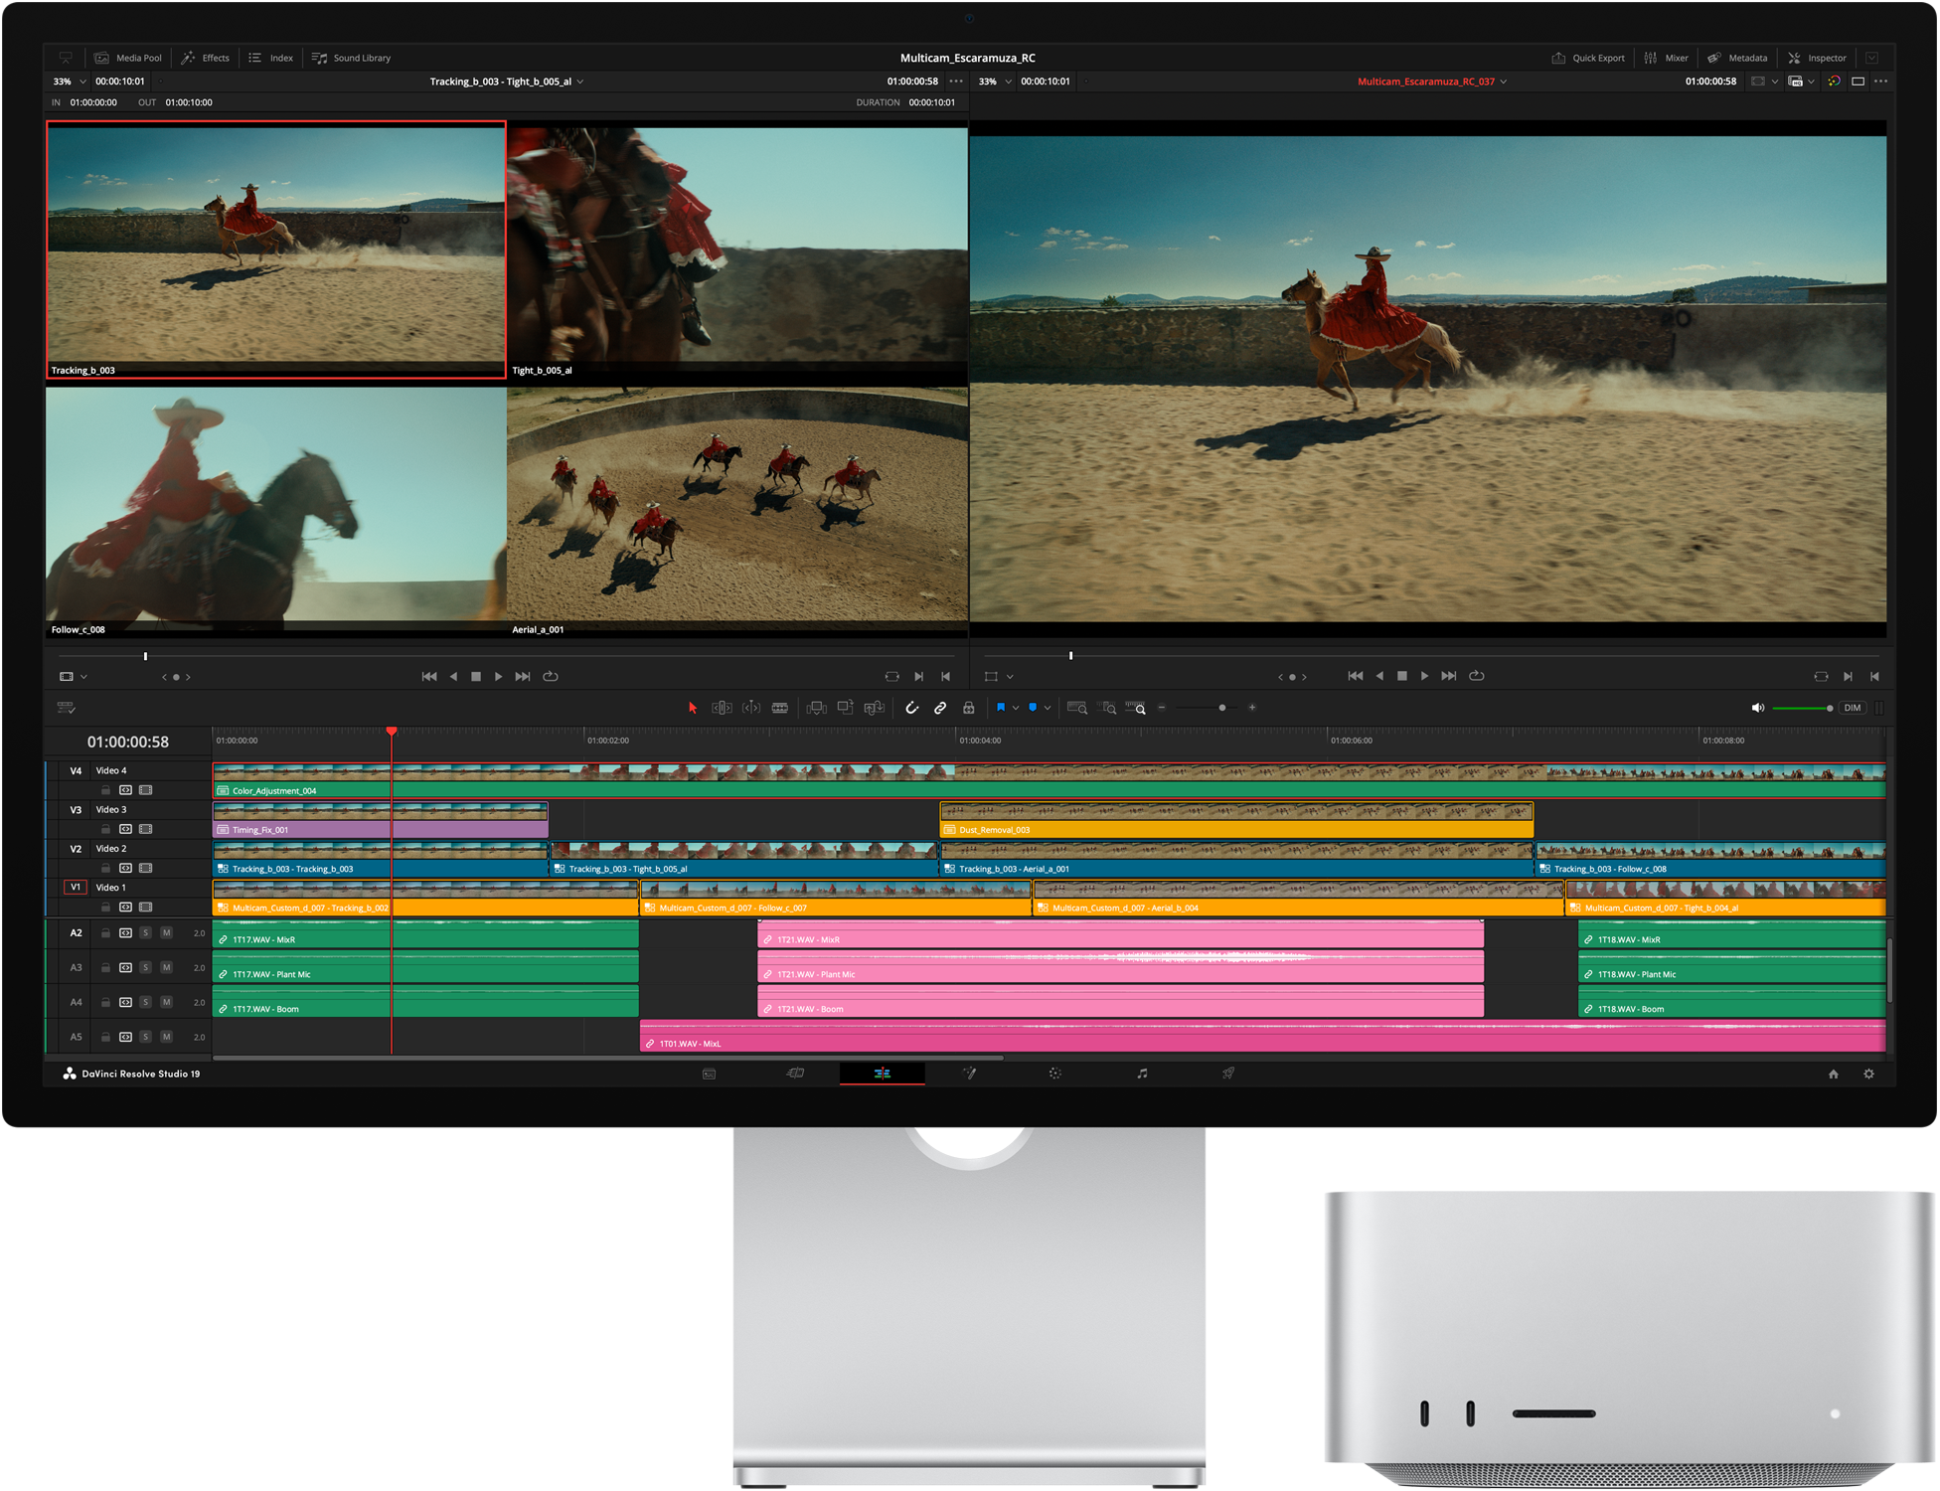Open the Color page icon
Image resolution: width=1940 pixels, height=1491 pixels.
[x=1055, y=1074]
